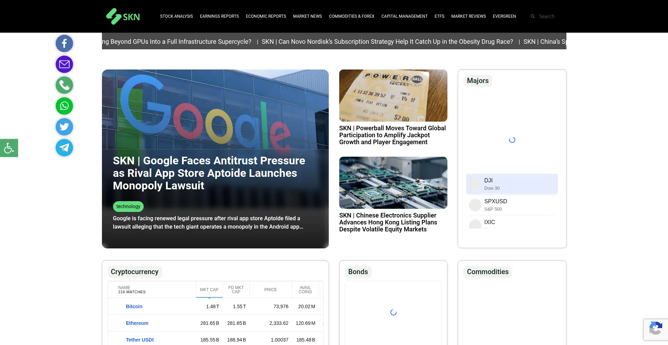Image resolution: width=668 pixels, height=345 pixels.
Task: Click Tether FD market cap 188.94B
Action: [x=237, y=340]
